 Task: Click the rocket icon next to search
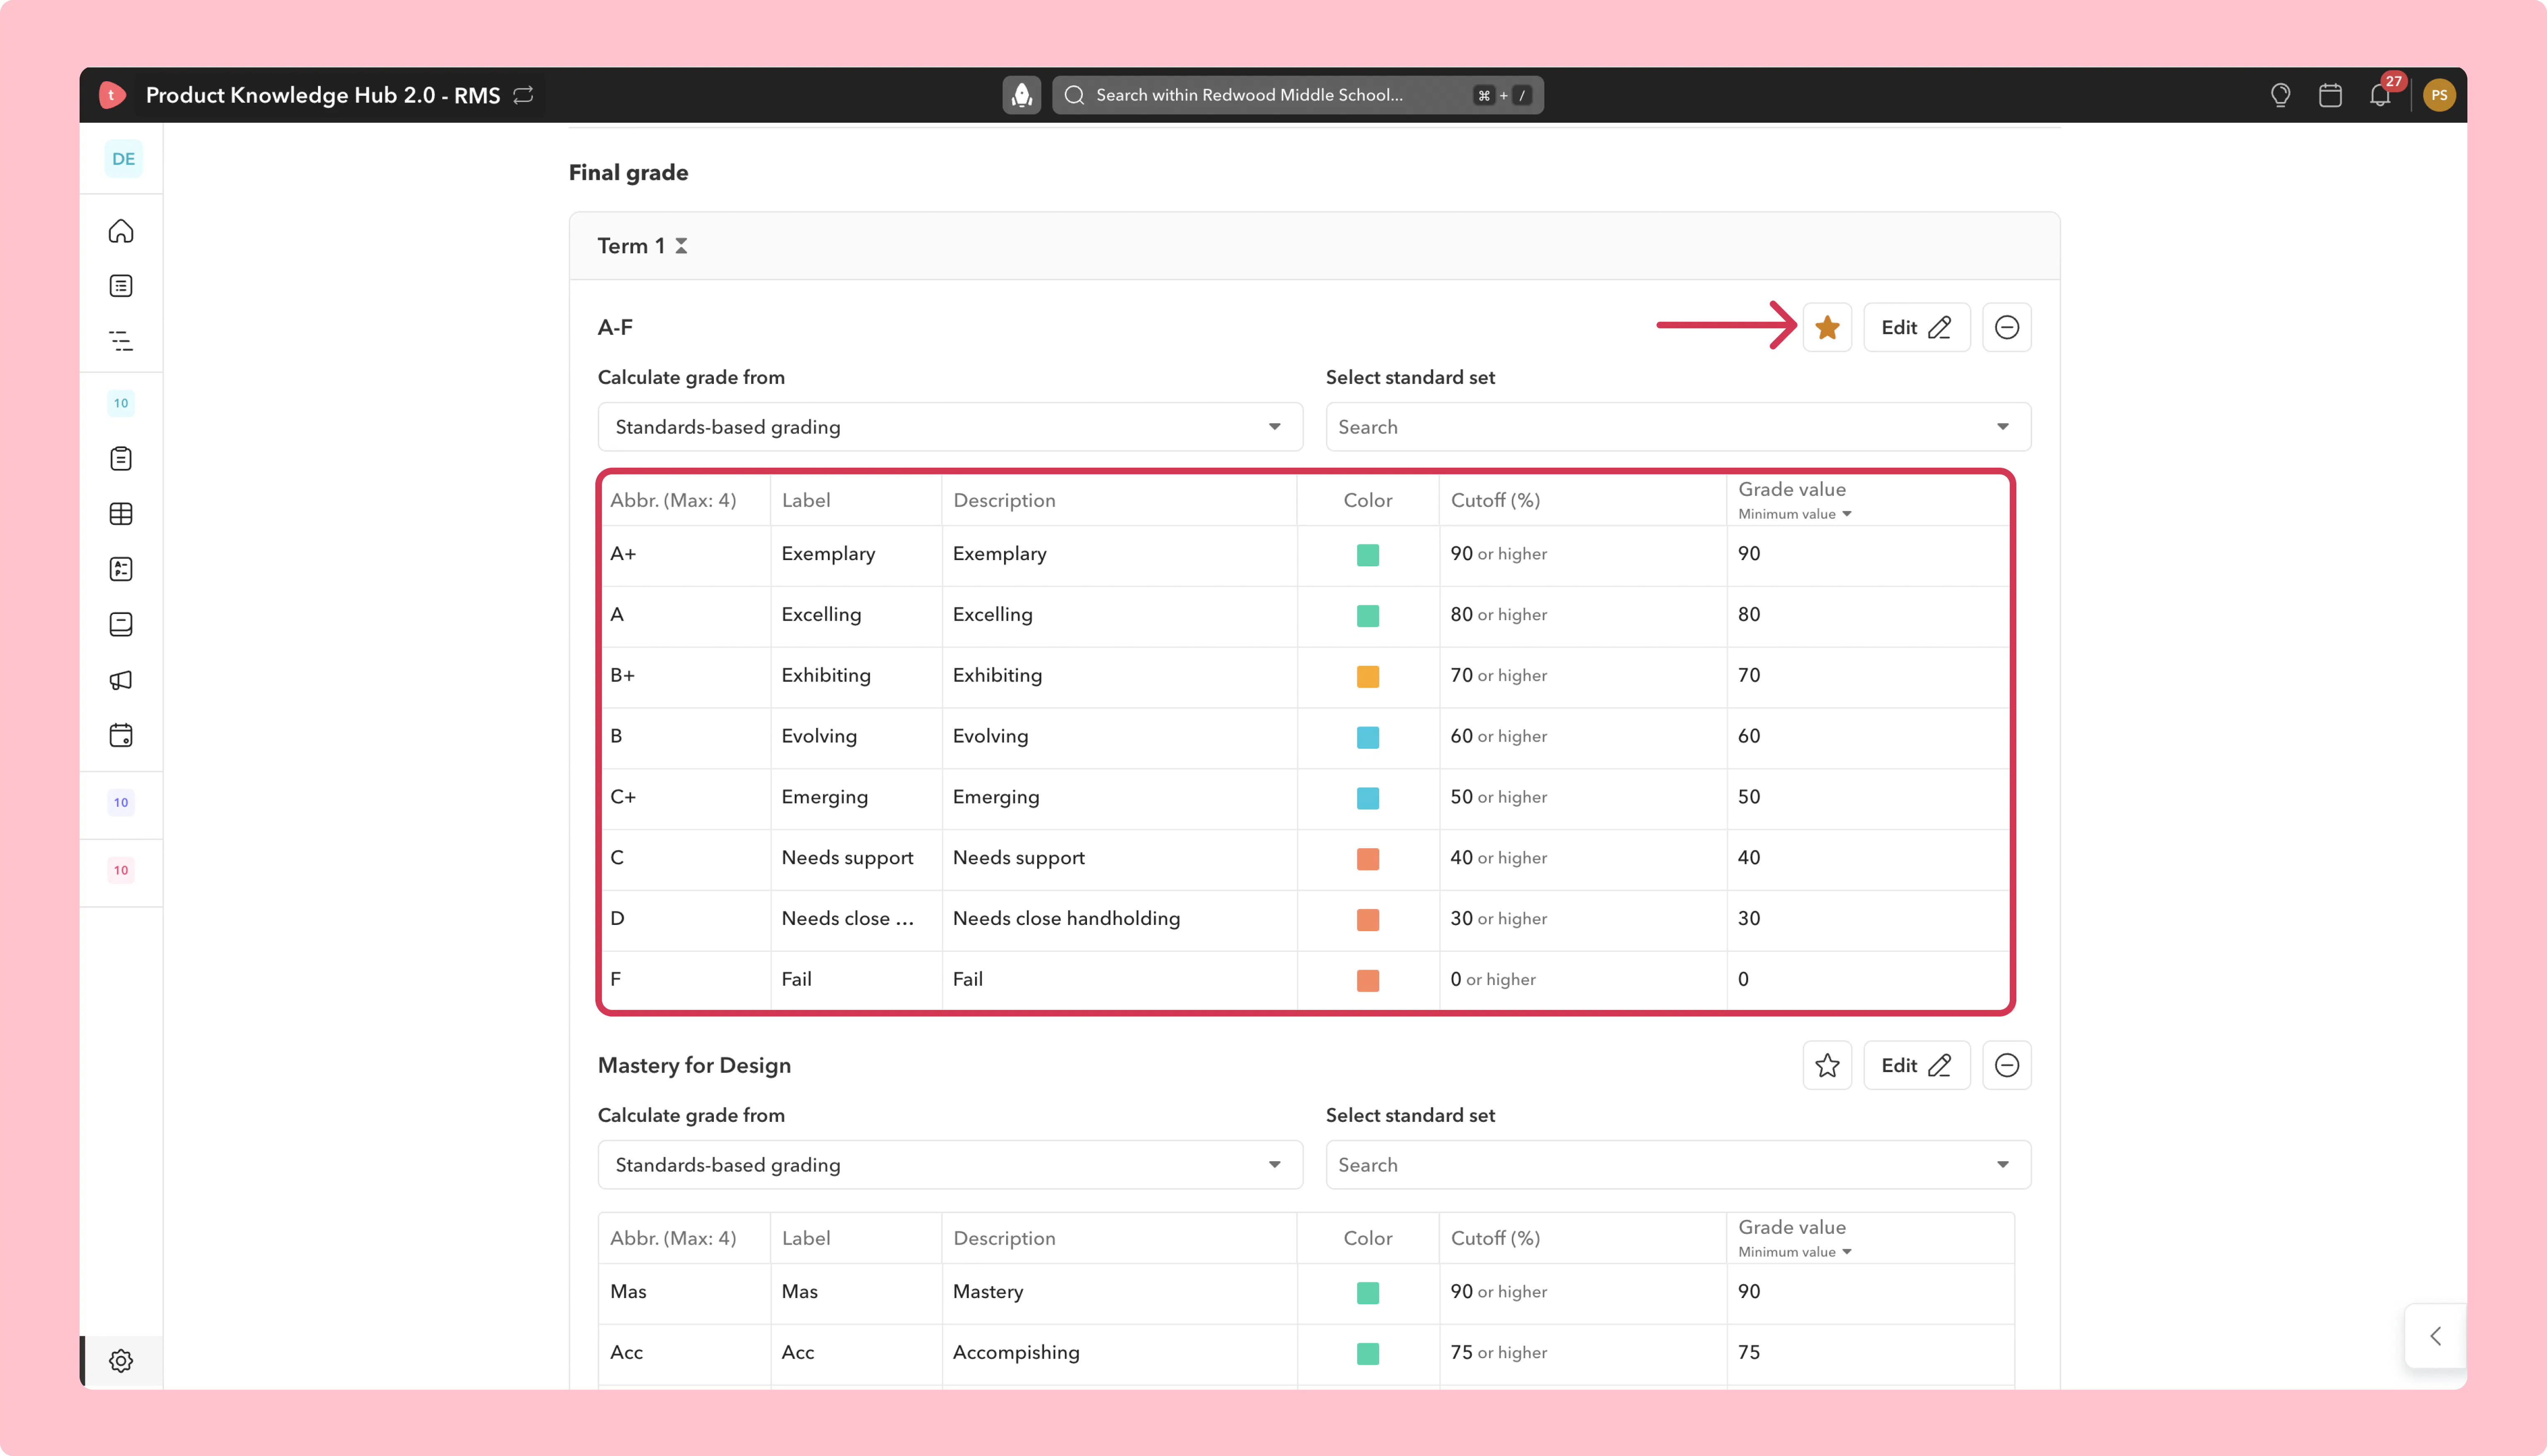click(1021, 95)
